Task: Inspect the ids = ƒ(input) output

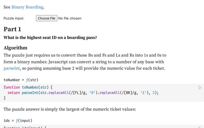Action: click(18, 121)
